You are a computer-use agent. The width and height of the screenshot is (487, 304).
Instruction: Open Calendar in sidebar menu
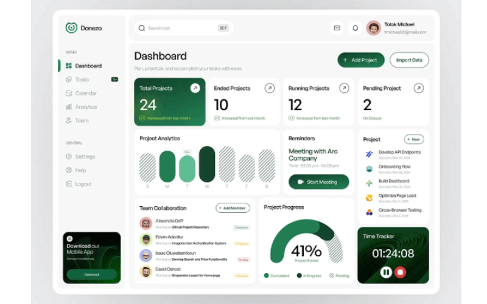pyautogui.click(x=82, y=93)
